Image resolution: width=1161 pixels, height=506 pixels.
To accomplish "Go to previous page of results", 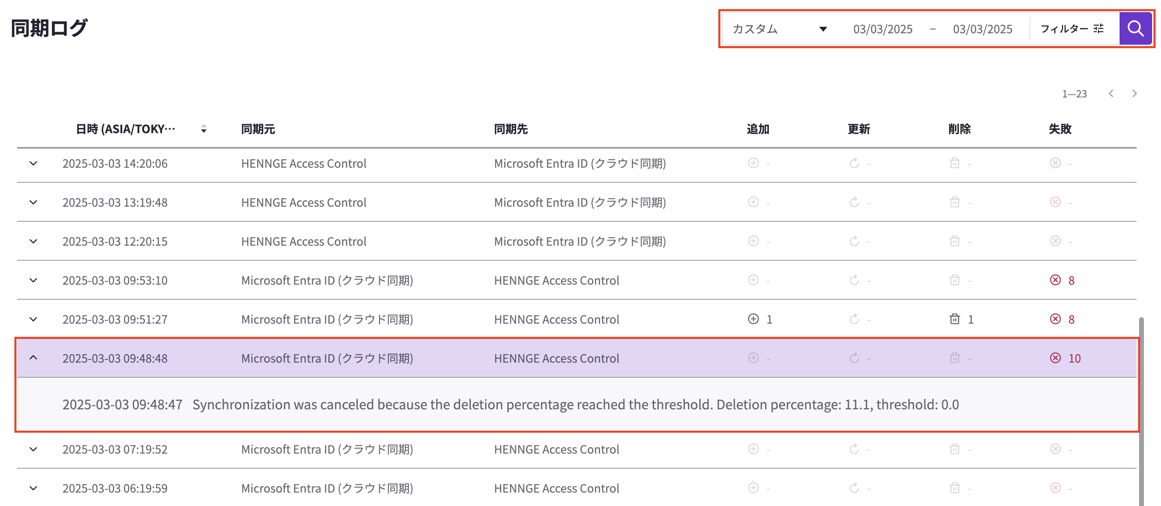I will point(1111,93).
